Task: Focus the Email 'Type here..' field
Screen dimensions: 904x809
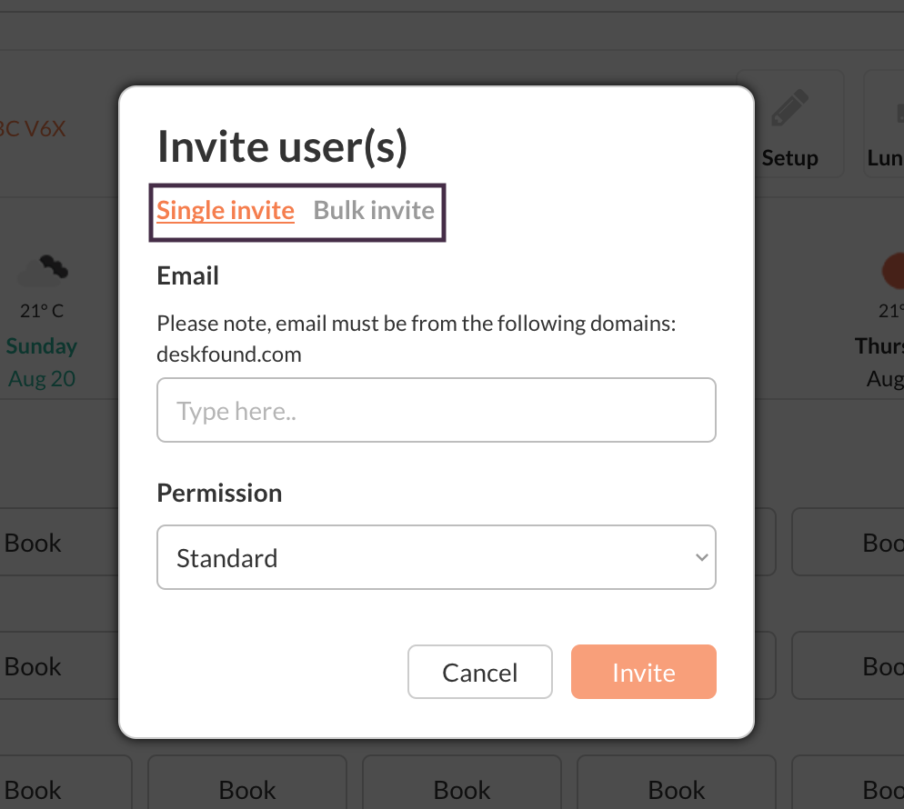Action: click(437, 411)
